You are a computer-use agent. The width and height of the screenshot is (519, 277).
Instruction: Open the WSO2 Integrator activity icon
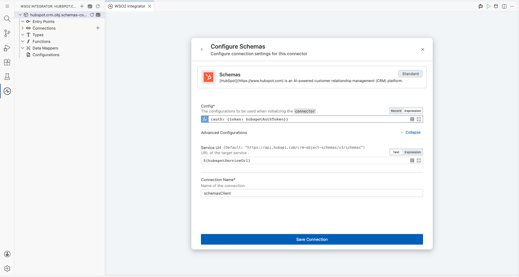coord(7,91)
